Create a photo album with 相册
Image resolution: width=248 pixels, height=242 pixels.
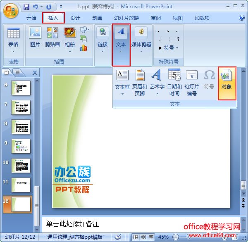[x=70, y=37]
